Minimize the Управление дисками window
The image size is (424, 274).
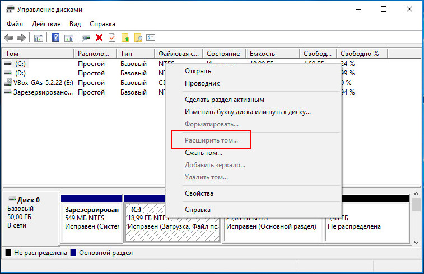coord(358,9)
